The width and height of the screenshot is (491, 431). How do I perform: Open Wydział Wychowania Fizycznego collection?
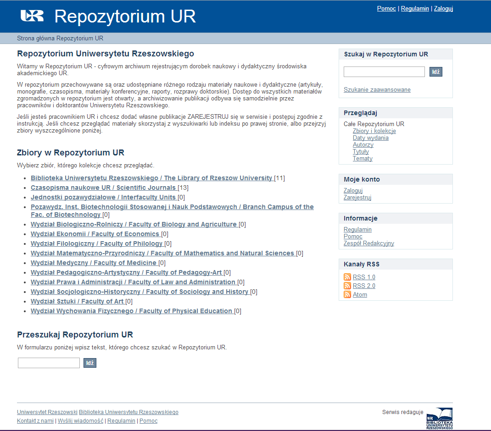[132, 311]
